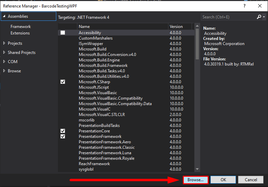This screenshot has width=268, height=187.
Task: Select Projects in the left pane
Action: pos(15,43)
